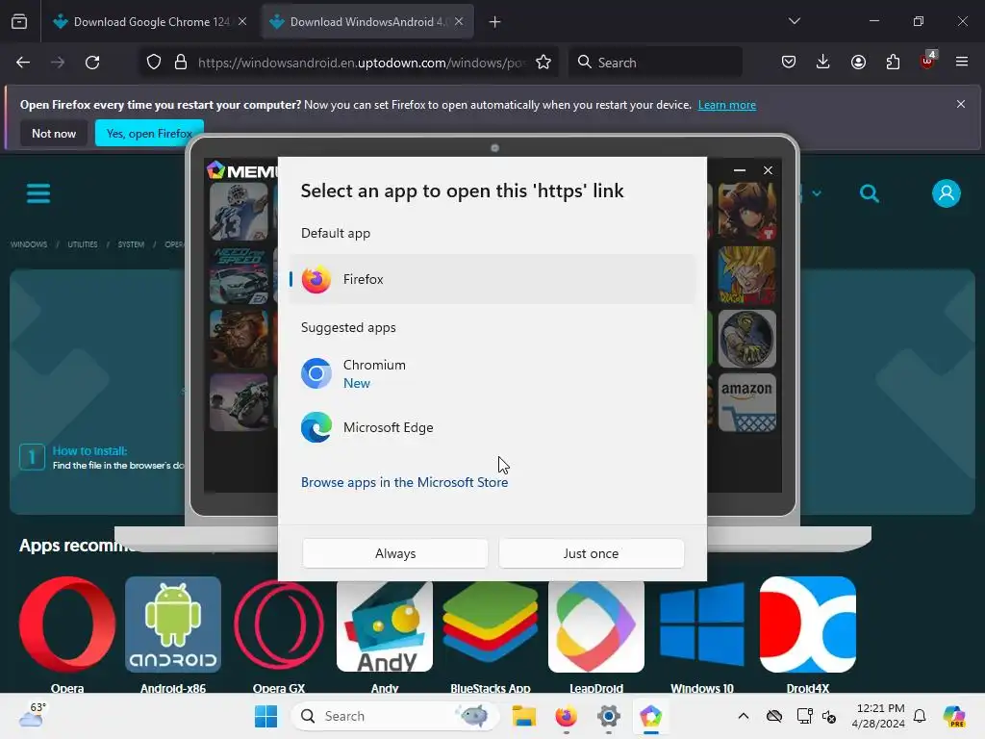
Task: Open the Firefox application hamburger menu
Action: 962,62
